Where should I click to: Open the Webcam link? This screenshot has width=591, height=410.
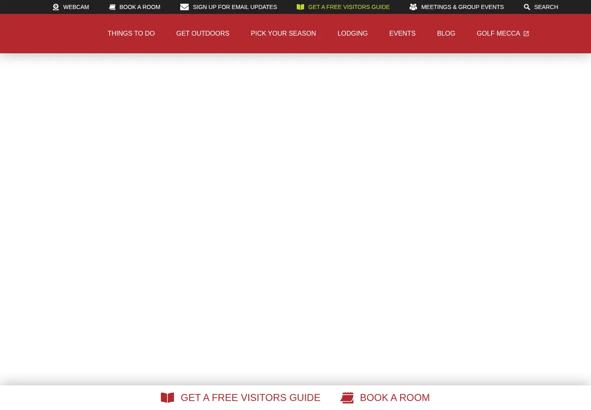(76, 7)
